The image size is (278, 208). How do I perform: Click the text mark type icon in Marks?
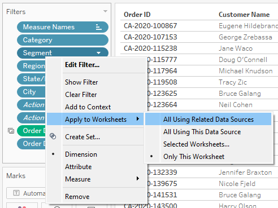[x=16, y=193]
